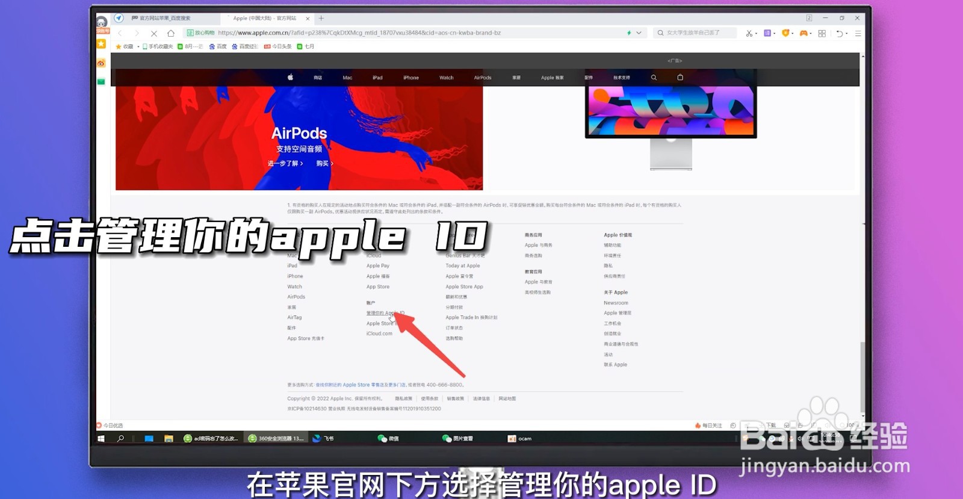963x499 pixels.
Task: Open Apple Trade In 换购计划 link
Action: [471, 317]
